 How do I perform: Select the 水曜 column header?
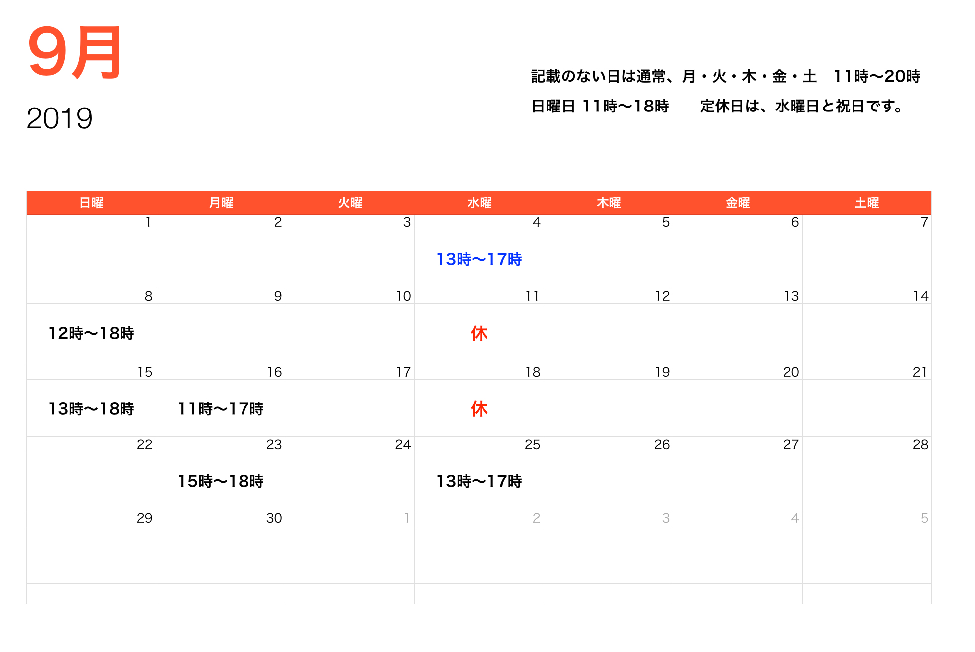[x=479, y=202]
